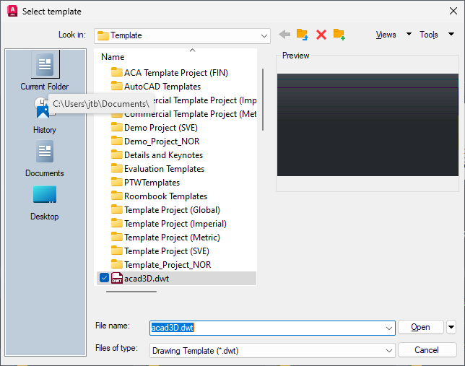Viewport: 465px width, 366px height.
Task: Open Documents in places sidebar
Action: [45, 159]
